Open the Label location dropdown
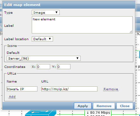Screen dimensions: 140x116 click(42, 39)
